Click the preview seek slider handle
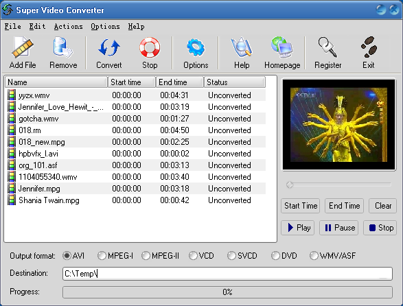Image resolution: width=403 pixels, height=306 pixels. [x=290, y=185]
